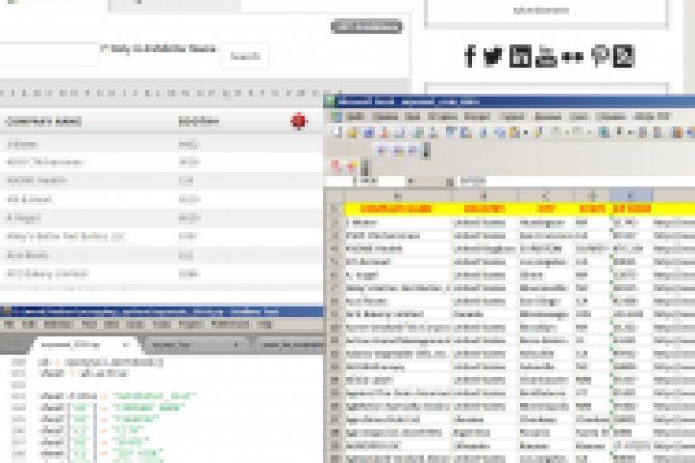Switch to the third tab in the code editor

point(291,344)
